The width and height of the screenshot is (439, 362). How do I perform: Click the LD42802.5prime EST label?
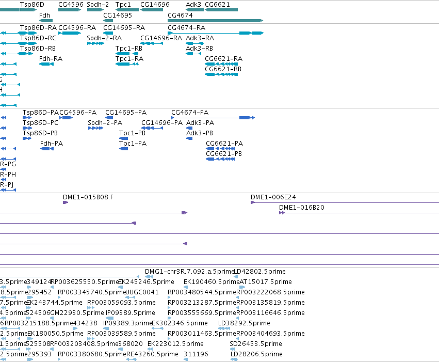259,272
